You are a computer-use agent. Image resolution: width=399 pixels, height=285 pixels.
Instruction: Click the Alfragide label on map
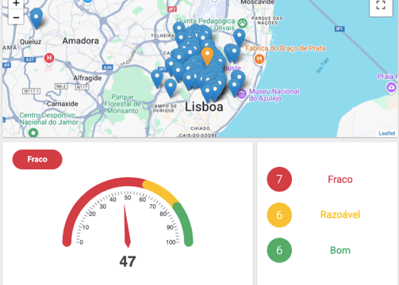[x=87, y=78]
